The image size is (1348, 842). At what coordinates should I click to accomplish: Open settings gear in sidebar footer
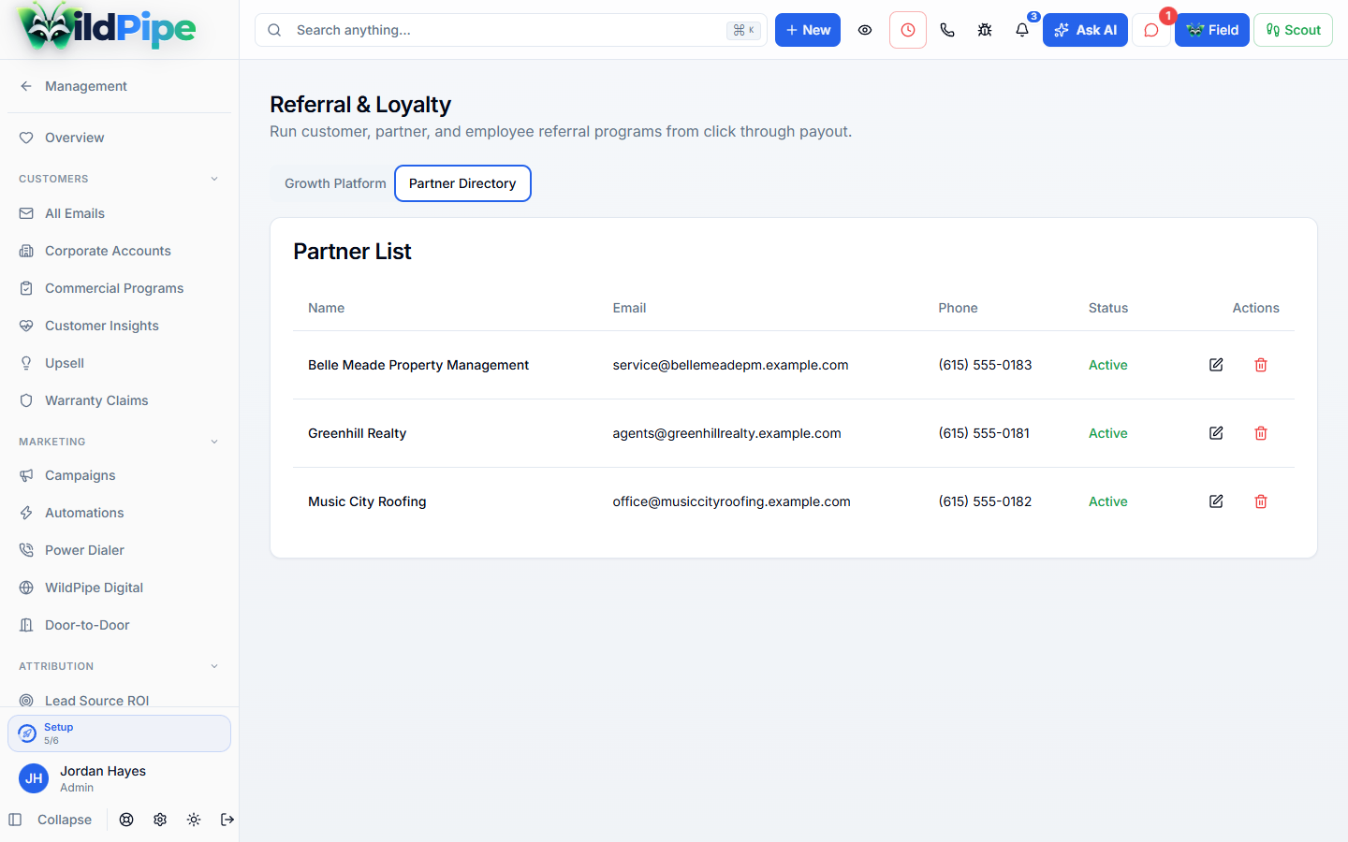pyautogui.click(x=160, y=820)
